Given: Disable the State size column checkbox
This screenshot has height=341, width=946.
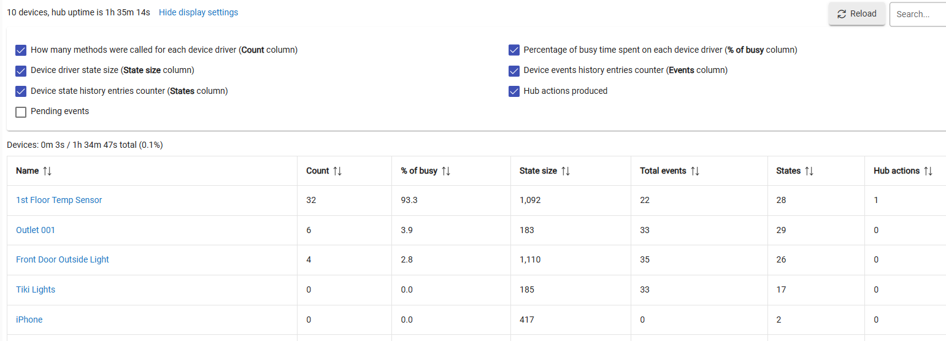Looking at the screenshot, I should click(21, 71).
